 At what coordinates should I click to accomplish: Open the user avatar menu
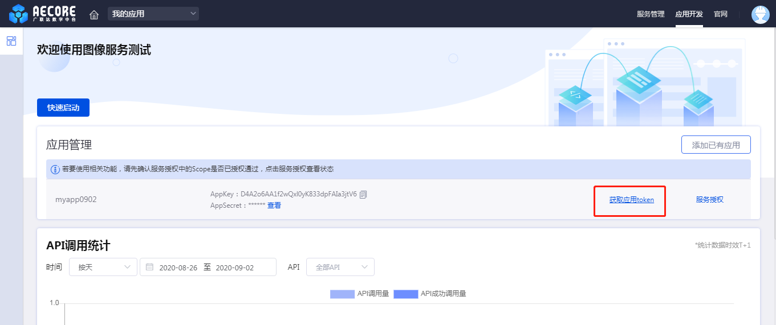click(761, 14)
